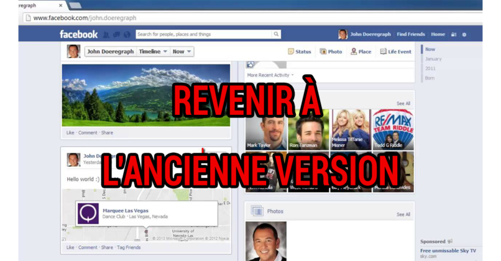This screenshot has width=501, height=261.
Task: Expand More Recent Activity
Action: pos(270,75)
